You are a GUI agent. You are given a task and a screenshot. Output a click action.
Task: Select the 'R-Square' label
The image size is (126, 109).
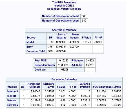click(x=77, y=61)
